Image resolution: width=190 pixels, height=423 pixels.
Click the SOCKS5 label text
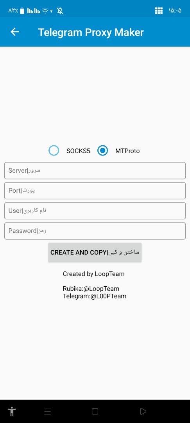click(78, 151)
